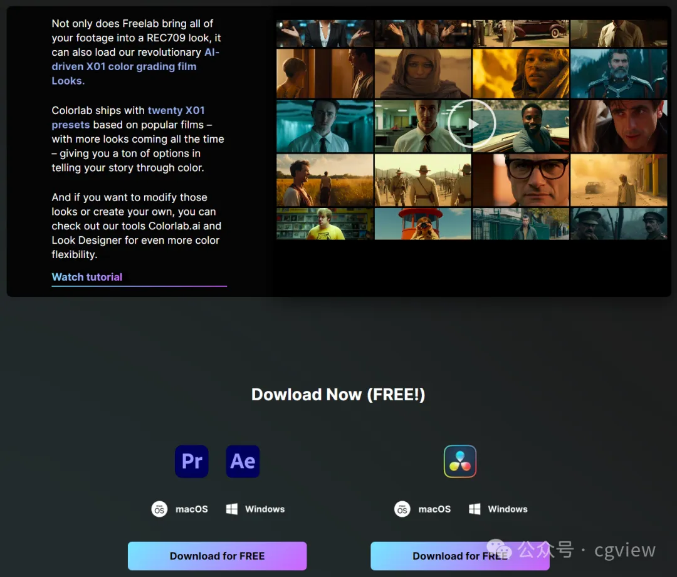Select the two men in orange doorway thumbnail
Viewport: 677px width, 577px height.
pyautogui.click(x=325, y=73)
